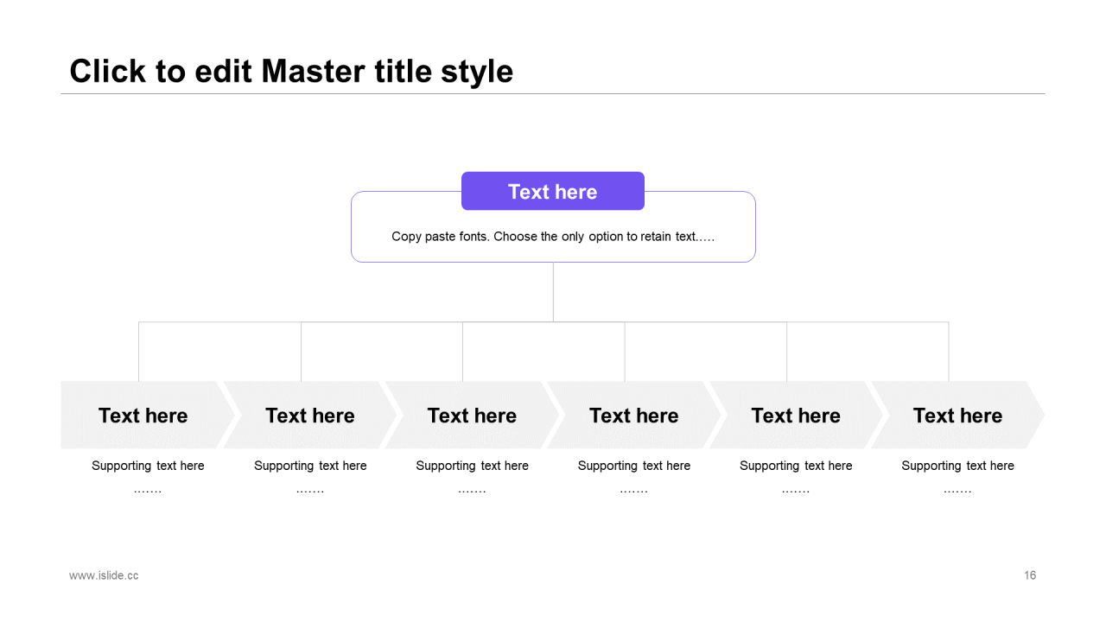Select the first gray chevron "Text here" shape
The width and height of the screenshot is (1106, 622).
[x=147, y=415]
